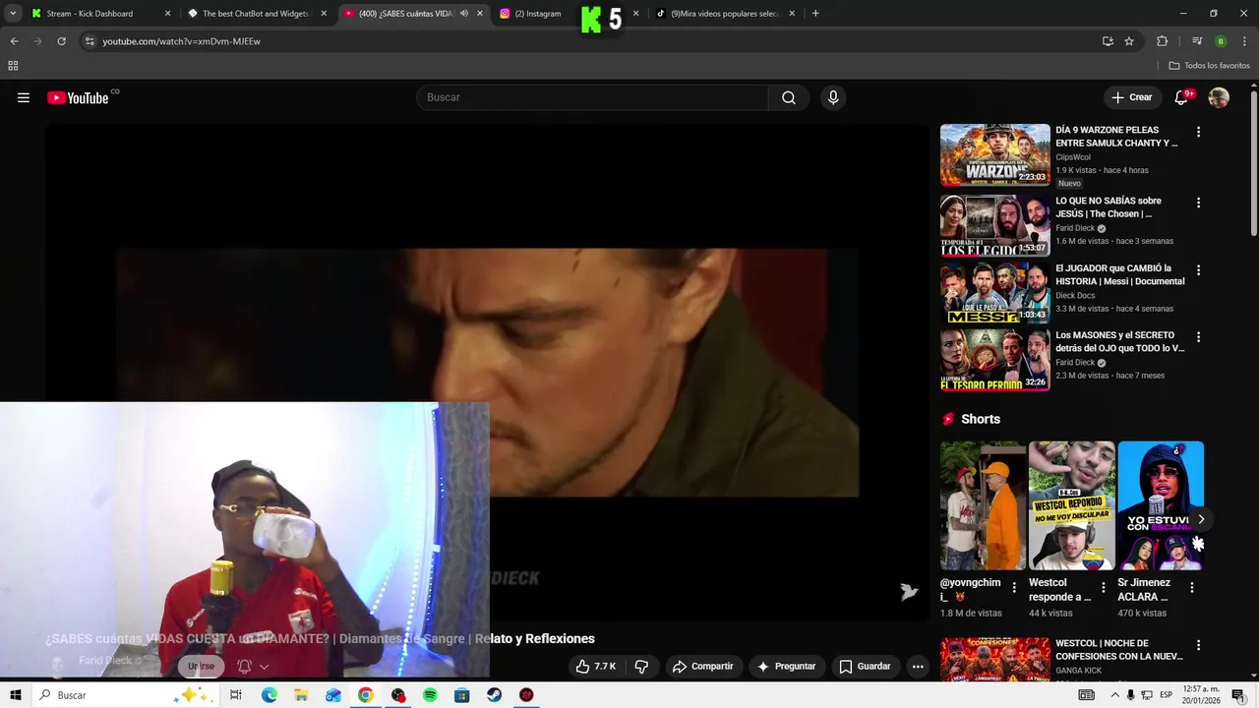Open options for WESTCOL NOCHE DE CONFESIONES video
This screenshot has height=708, width=1259.
1198,645
